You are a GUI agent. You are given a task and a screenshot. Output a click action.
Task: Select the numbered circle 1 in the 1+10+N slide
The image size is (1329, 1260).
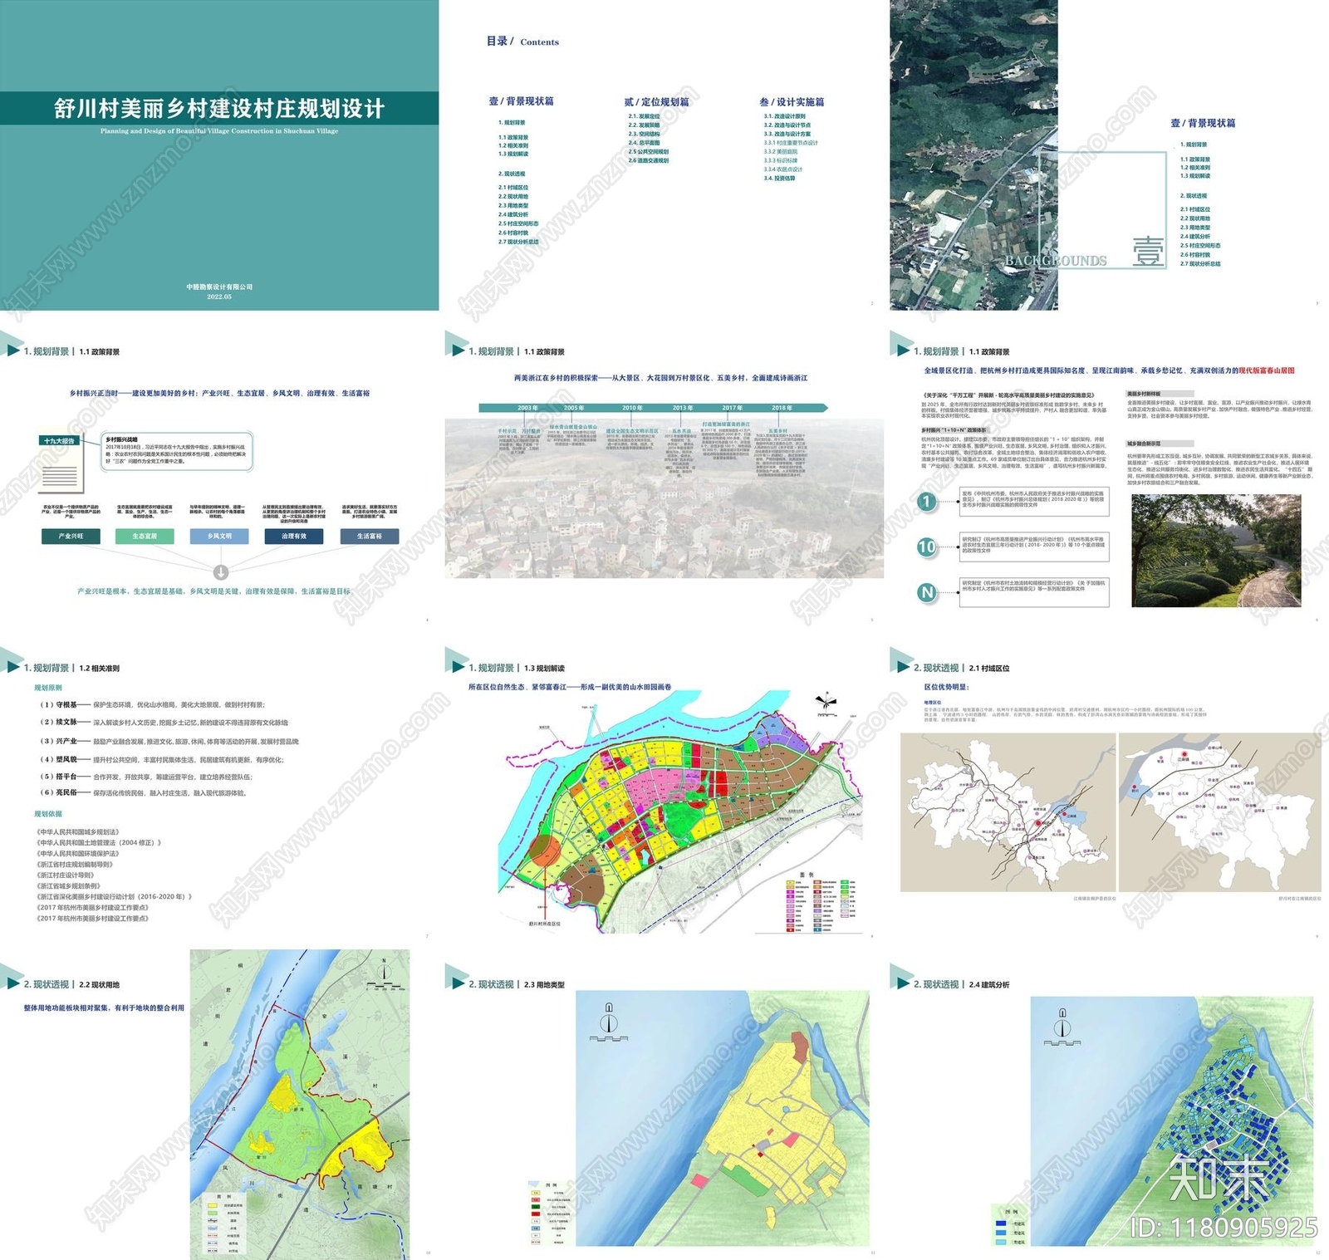click(x=927, y=502)
